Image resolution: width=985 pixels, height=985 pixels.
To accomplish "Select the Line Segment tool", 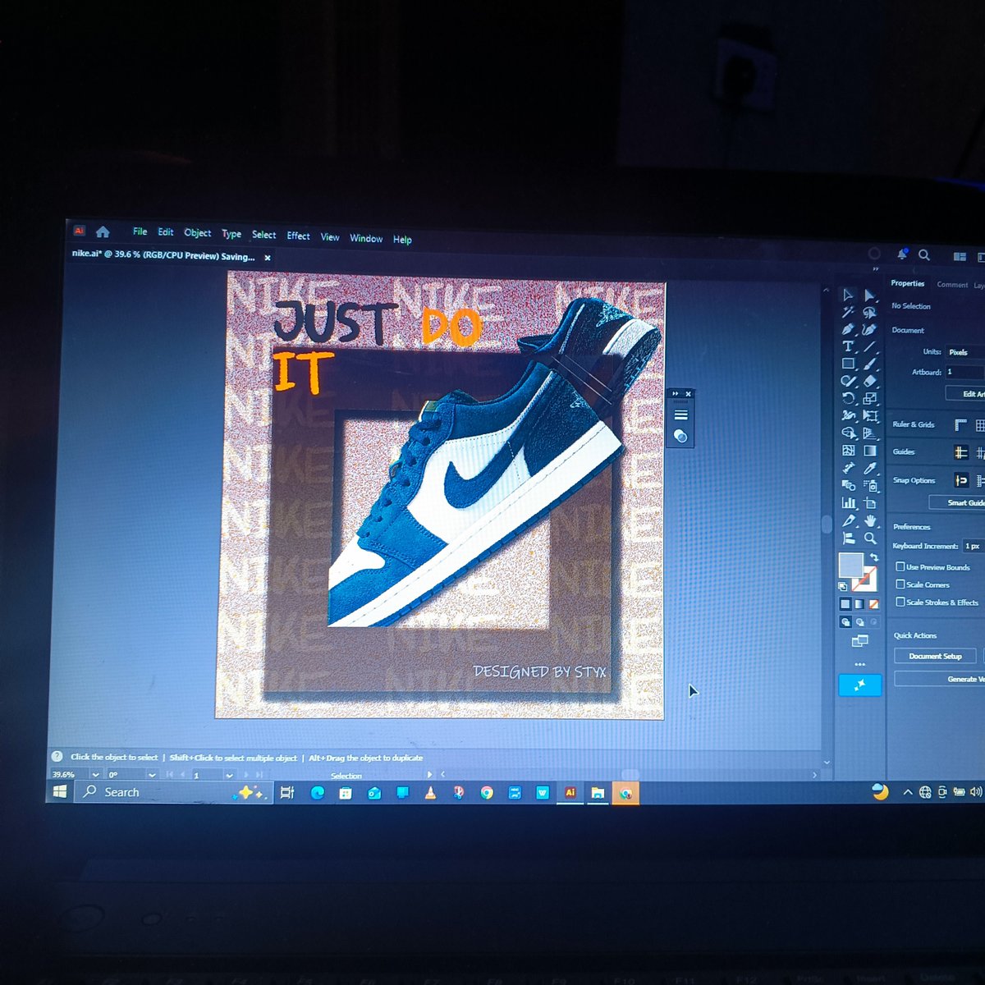I will (870, 346).
